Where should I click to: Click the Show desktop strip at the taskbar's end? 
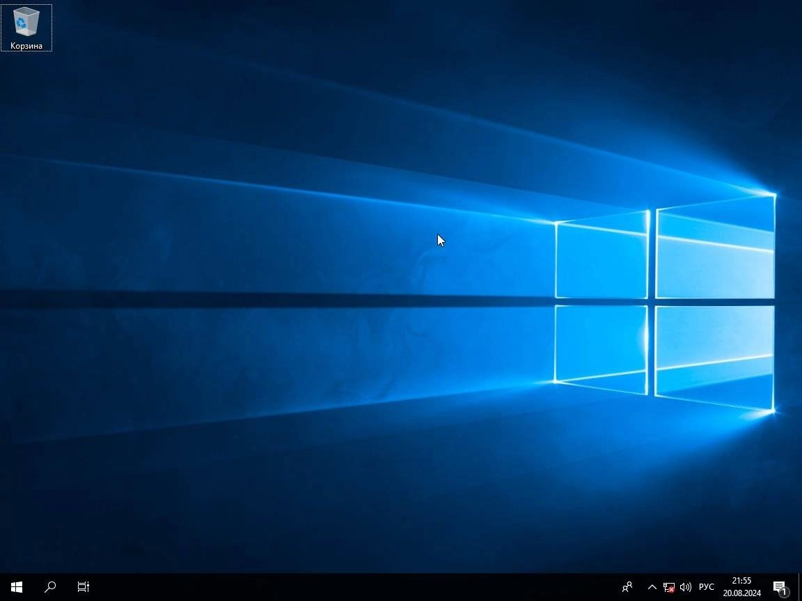(x=799, y=586)
